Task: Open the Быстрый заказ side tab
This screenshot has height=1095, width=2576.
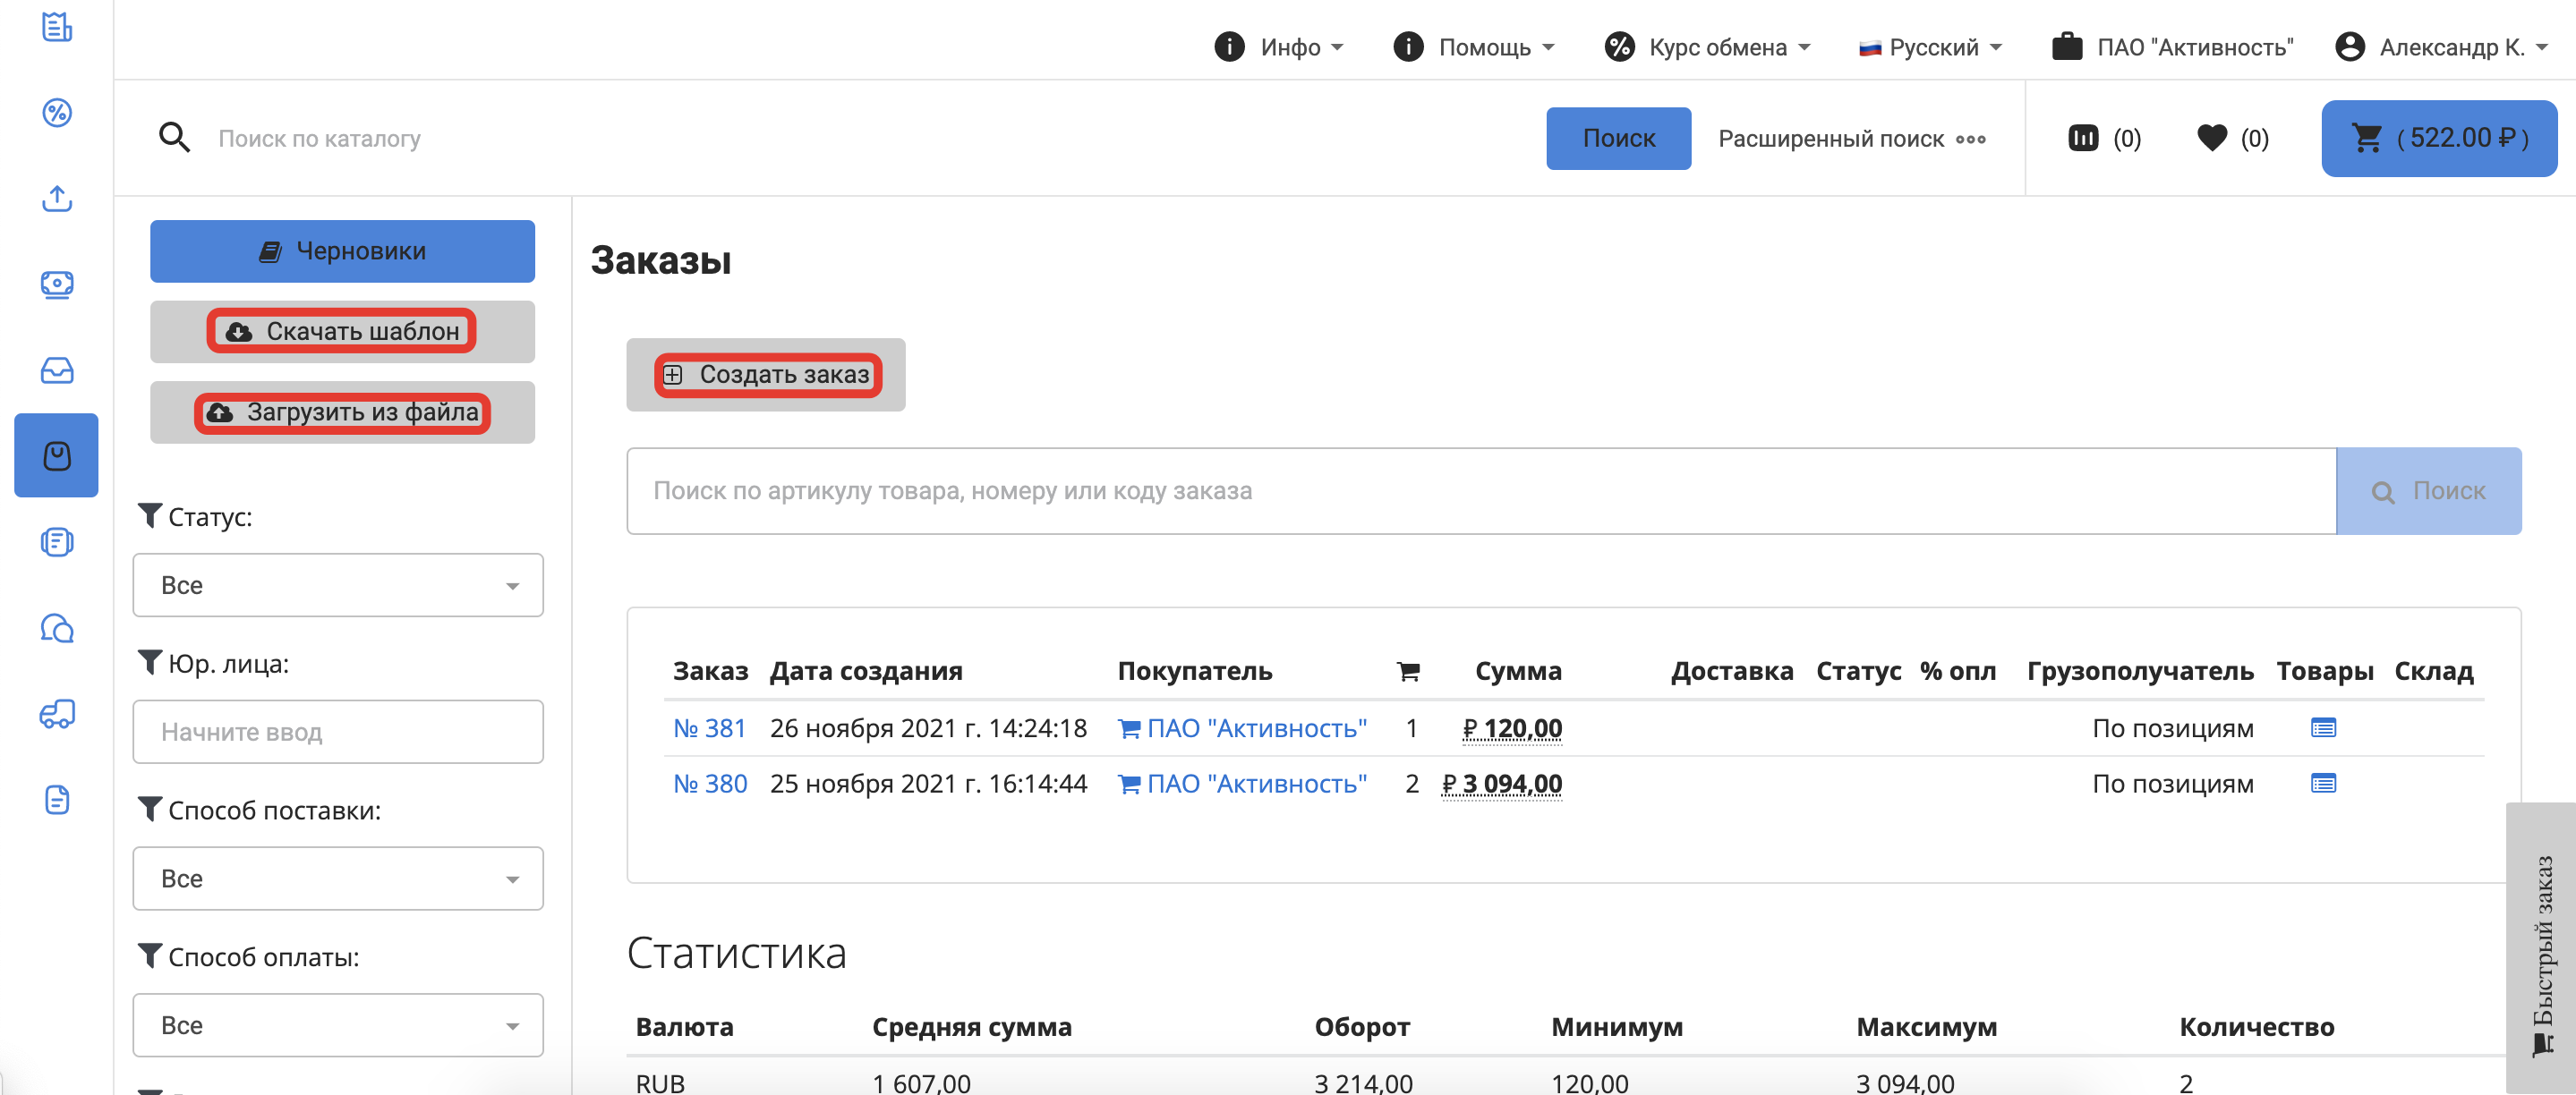Action: tap(2541, 949)
